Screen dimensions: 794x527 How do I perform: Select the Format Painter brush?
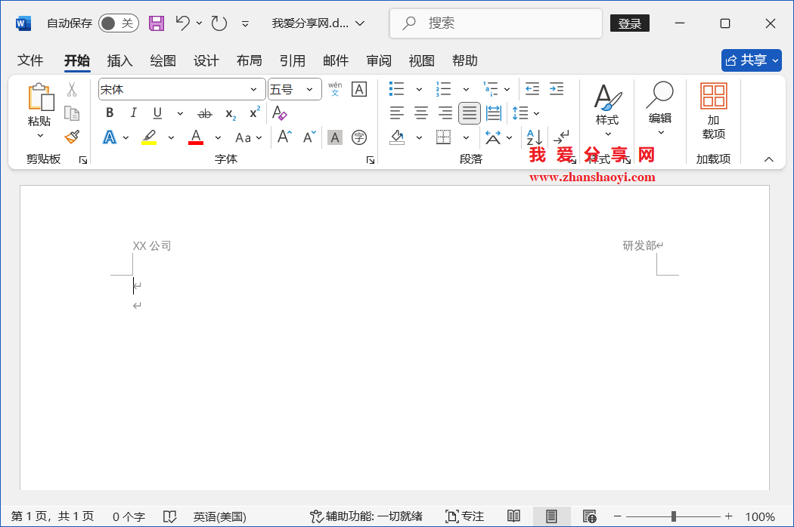pos(72,137)
